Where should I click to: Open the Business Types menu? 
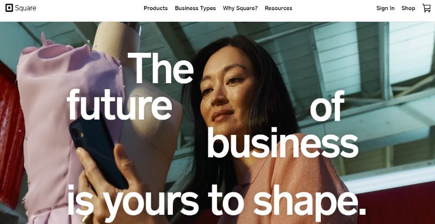[x=195, y=8]
